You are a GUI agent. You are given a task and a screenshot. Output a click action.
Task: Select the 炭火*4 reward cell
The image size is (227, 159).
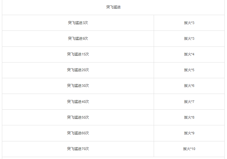click(x=189, y=54)
